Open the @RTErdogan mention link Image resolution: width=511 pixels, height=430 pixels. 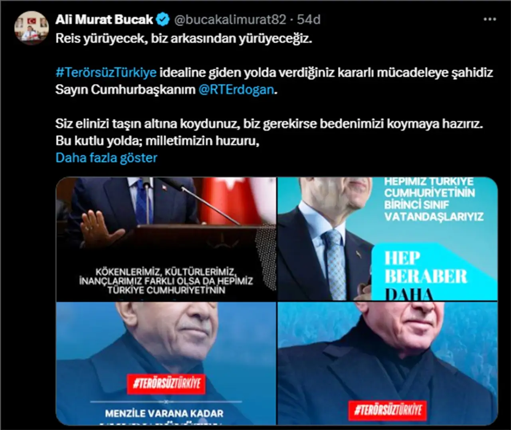click(x=236, y=89)
